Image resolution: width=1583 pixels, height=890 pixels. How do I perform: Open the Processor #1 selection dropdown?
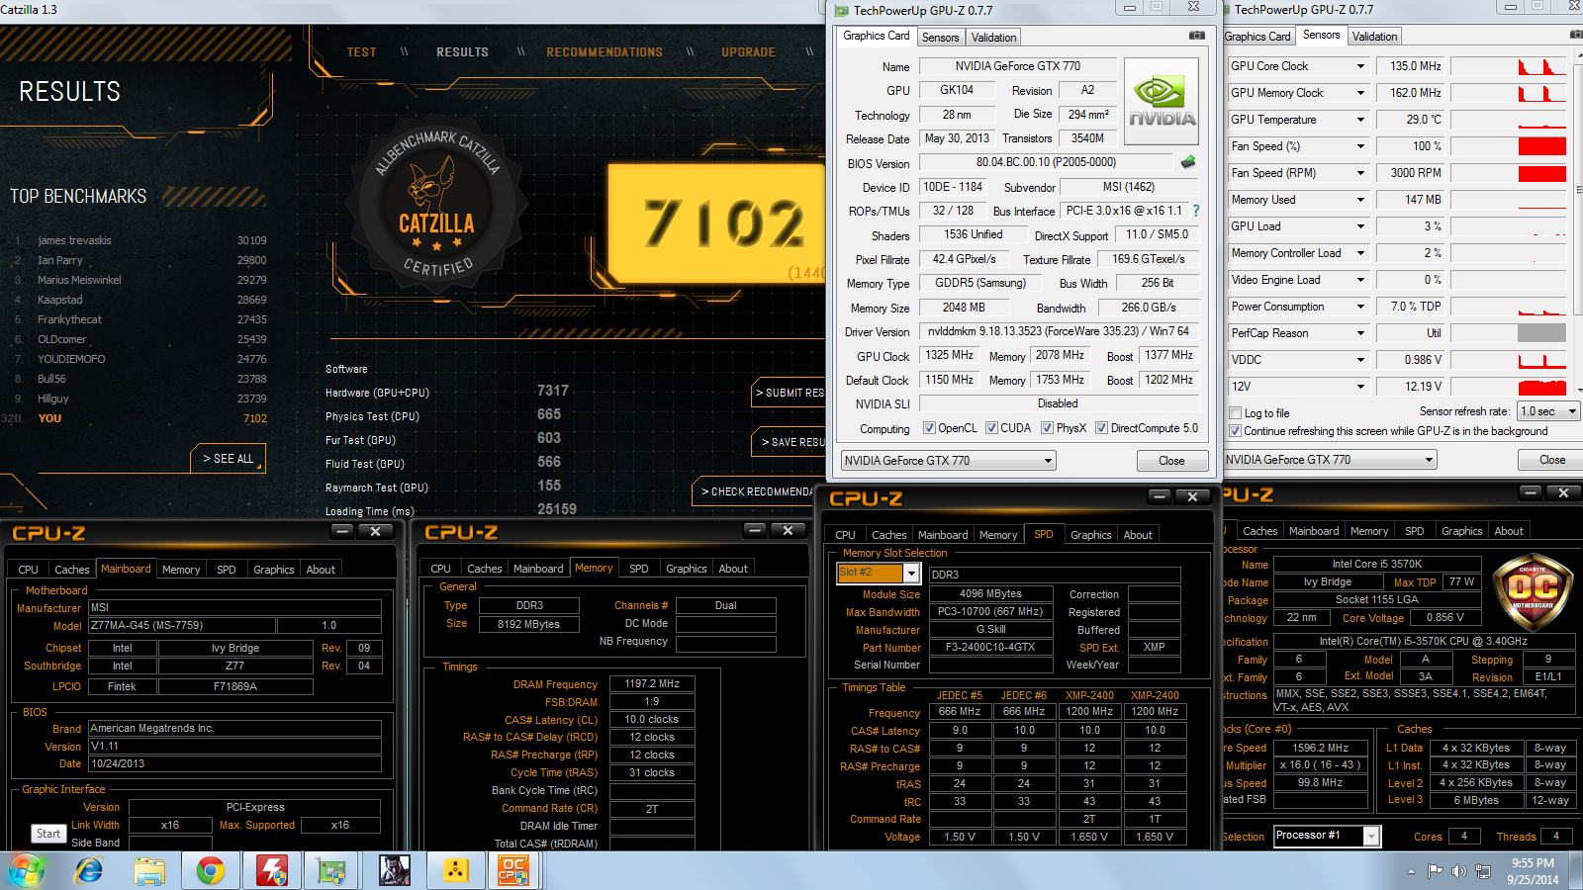point(1327,836)
